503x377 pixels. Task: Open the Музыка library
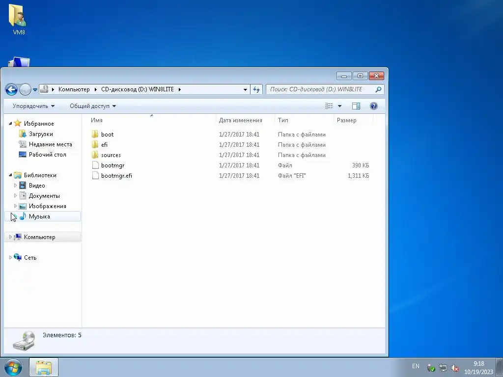[39, 216]
